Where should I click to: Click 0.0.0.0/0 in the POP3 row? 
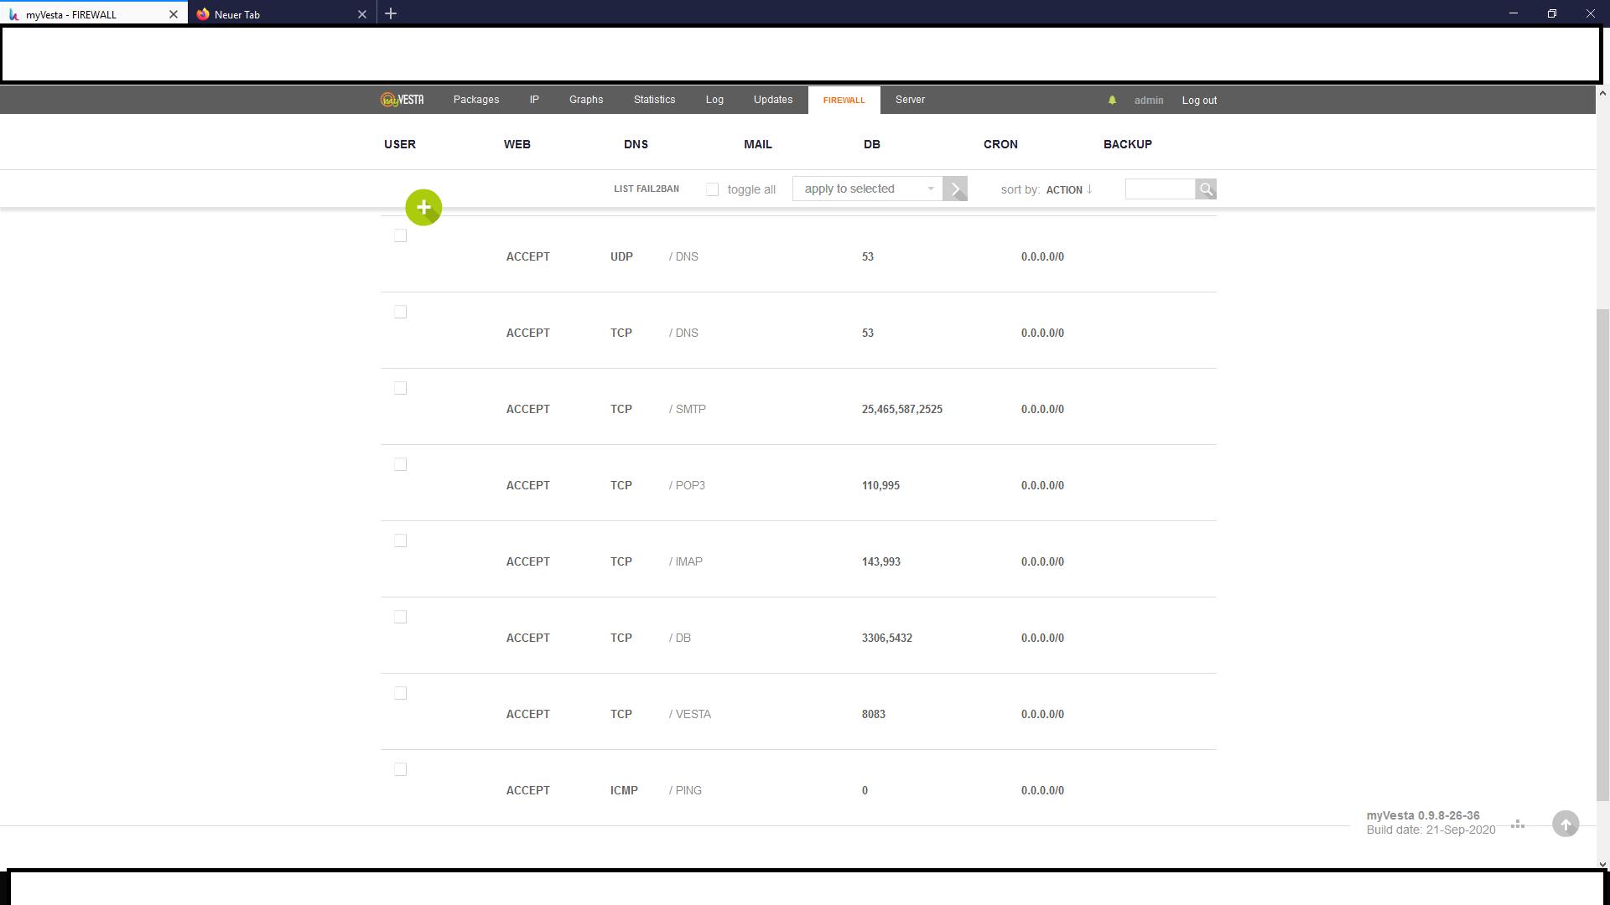point(1042,486)
